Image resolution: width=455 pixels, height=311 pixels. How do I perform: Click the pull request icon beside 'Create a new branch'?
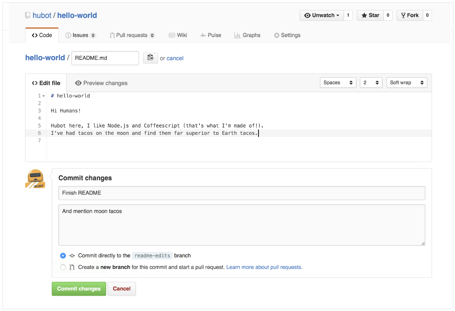[72, 267]
